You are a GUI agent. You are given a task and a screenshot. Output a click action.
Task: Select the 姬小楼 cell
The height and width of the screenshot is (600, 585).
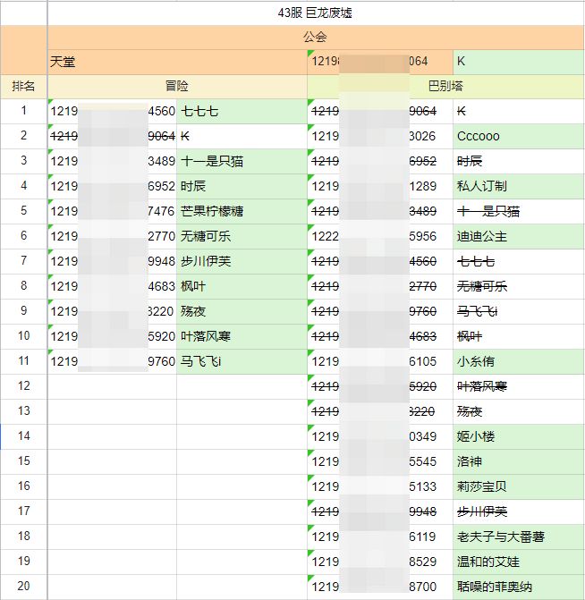(518, 437)
